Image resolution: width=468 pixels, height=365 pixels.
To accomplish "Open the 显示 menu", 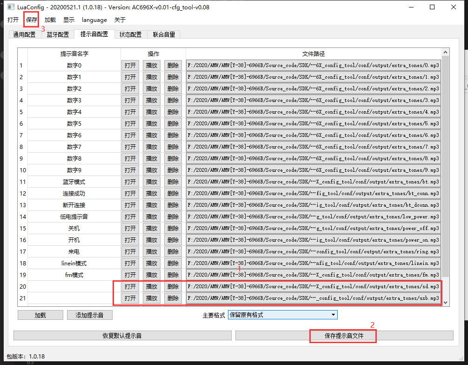I will tap(69, 20).
